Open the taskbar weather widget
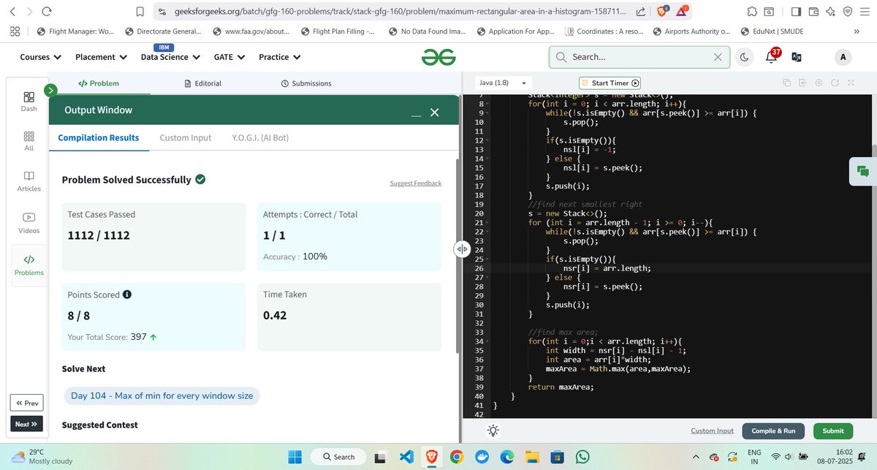Viewport: 877px width, 470px height. click(42, 457)
